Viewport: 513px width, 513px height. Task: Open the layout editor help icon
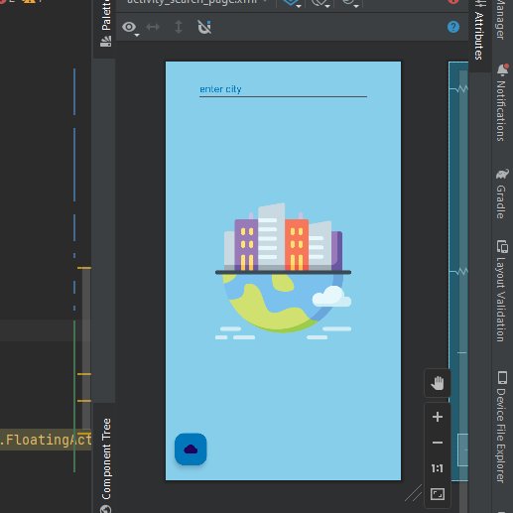453,27
